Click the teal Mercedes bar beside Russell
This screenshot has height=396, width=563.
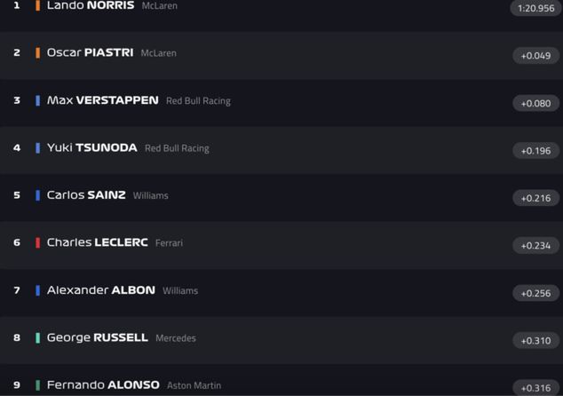coord(38,337)
